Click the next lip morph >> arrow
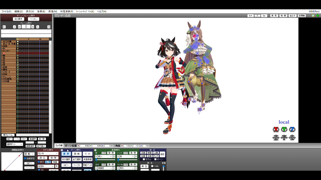This screenshot has width=321, height=180. (136, 157)
